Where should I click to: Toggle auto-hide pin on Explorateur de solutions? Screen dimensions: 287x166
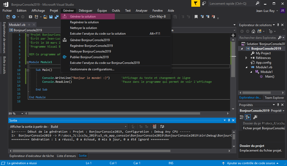click(x=278, y=25)
